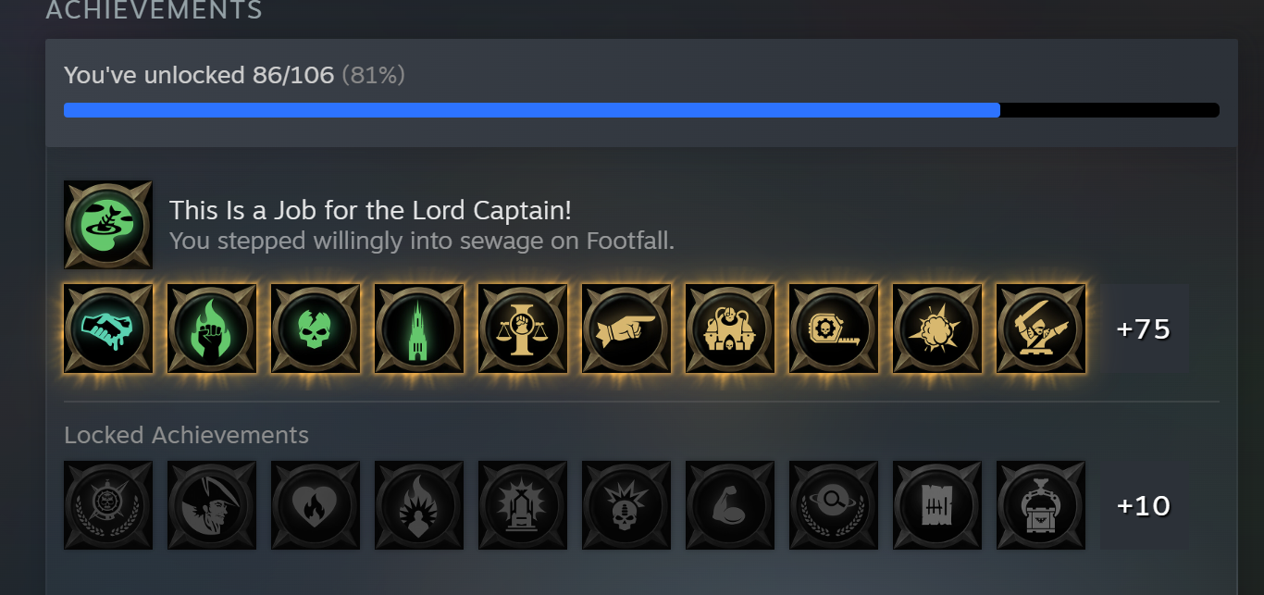Click the locked tally marks achievement

(x=937, y=506)
